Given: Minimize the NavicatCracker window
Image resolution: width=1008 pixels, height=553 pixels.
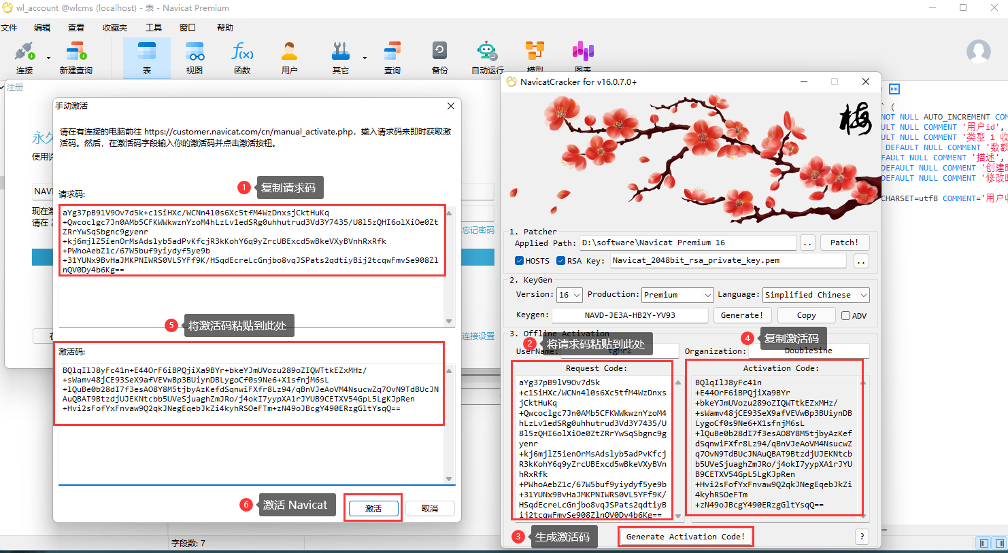Looking at the screenshot, I should click(x=804, y=82).
